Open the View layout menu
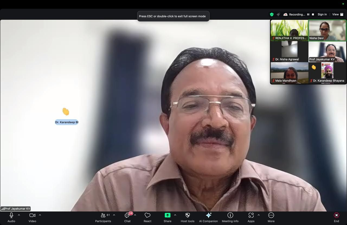Image resolution: width=347 pixels, height=225 pixels. [338, 15]
